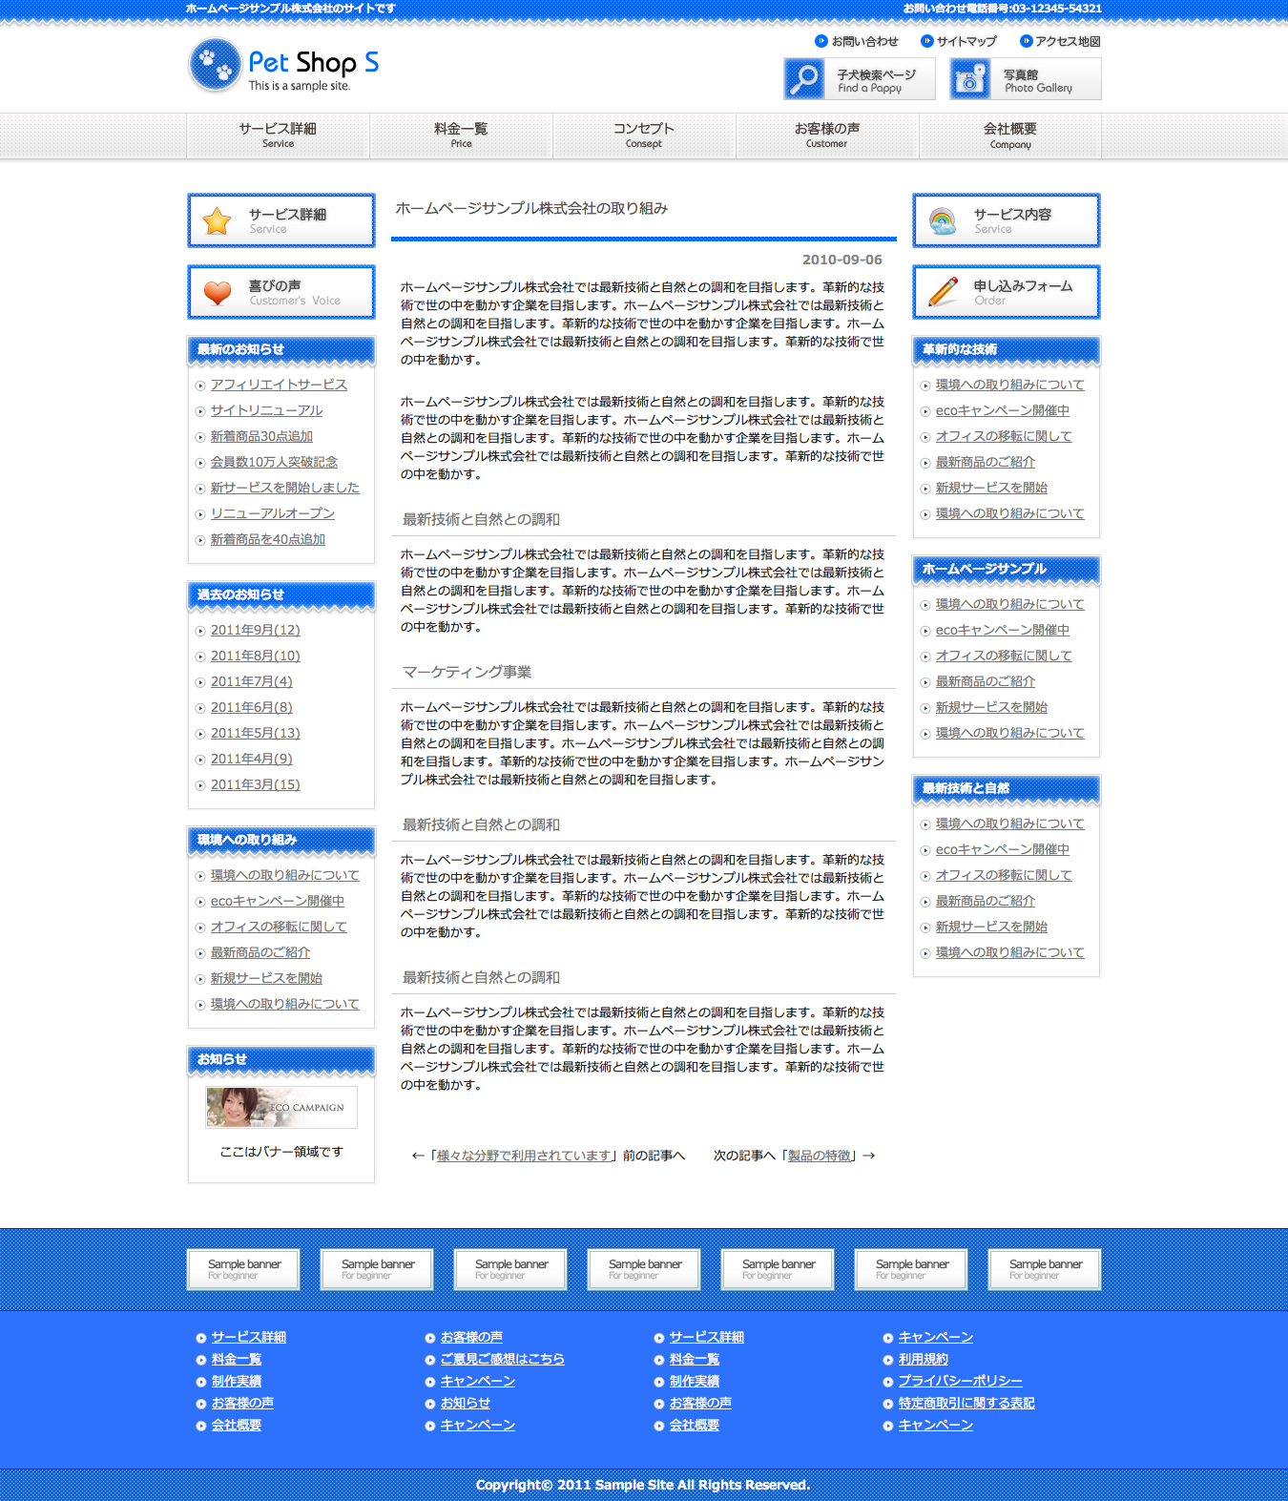This screenshot has height=1501, width=1288.
Task: Open the 料金一覧 Price menu tab
Action: [x=461, y=135]
